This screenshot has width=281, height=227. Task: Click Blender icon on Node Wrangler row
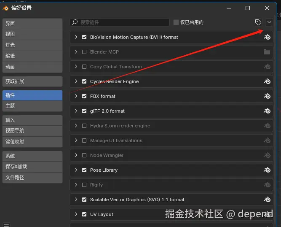267,155
